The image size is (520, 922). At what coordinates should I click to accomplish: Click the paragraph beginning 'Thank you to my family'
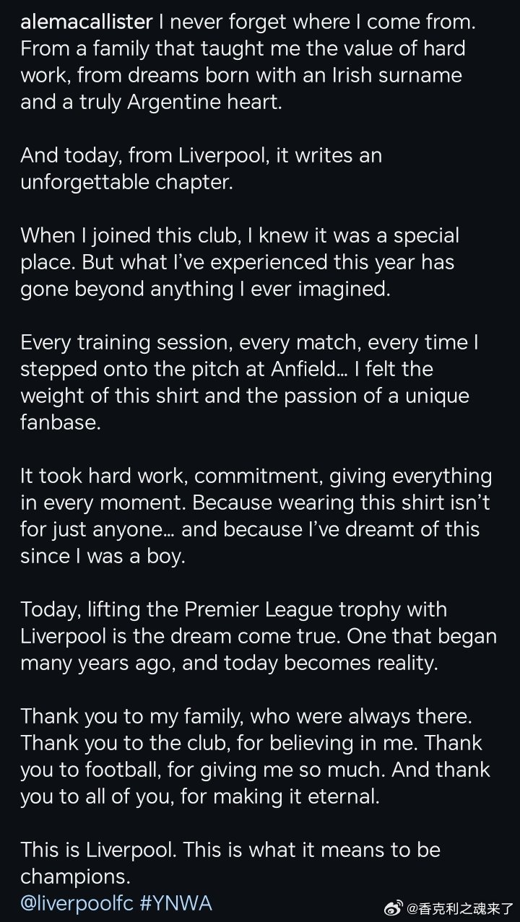pyautogui.click(x=255, y=756)
